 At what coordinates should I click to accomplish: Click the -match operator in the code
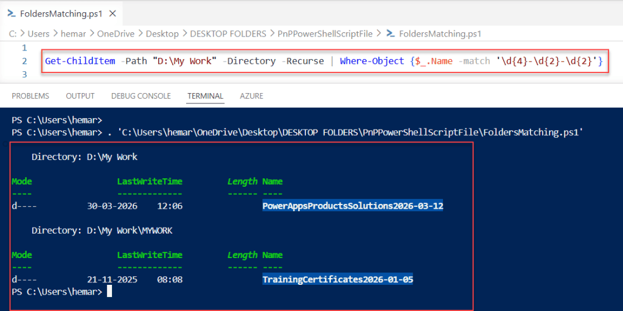pyautogui.click(x=474, y=61)
